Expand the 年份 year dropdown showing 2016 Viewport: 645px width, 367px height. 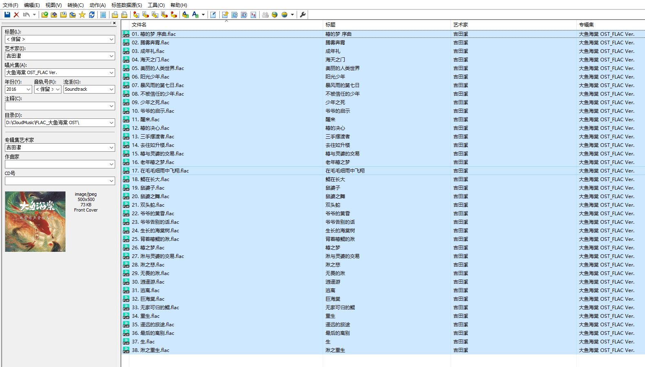(28, 90)
